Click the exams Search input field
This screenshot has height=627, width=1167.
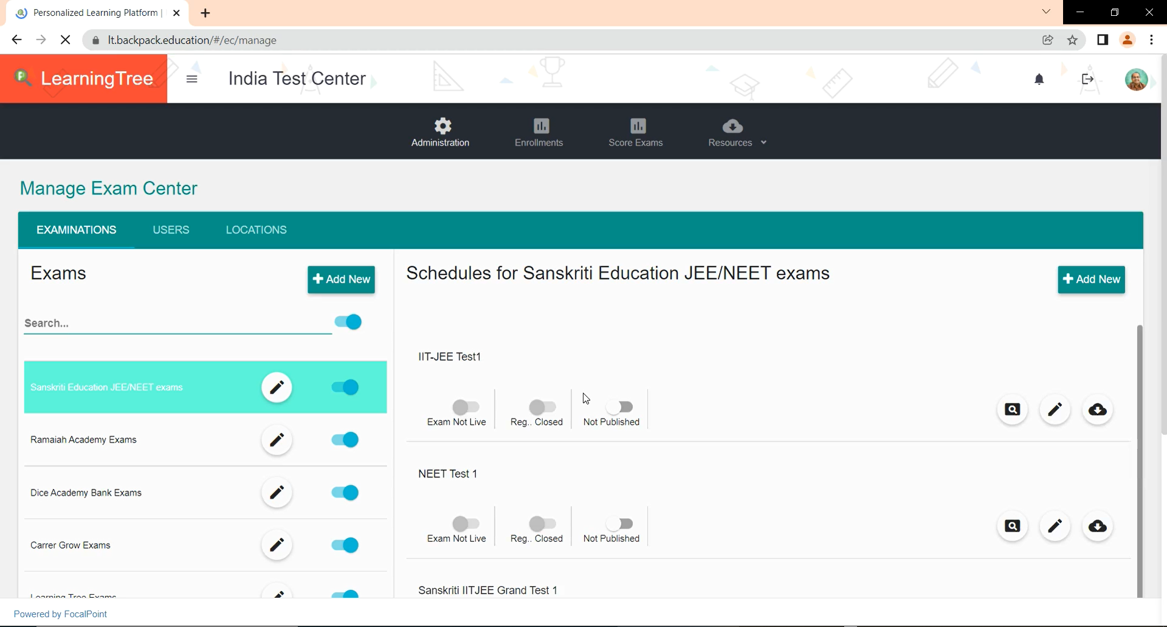(x=176, y=323)
